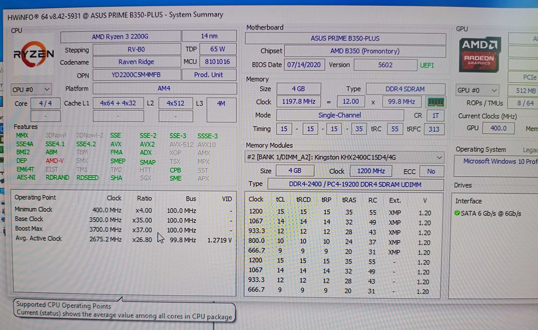This screenshot has height=330, width=538.
Task: Click the AMD Radeon Graphics logo
Action: (479, 55)
